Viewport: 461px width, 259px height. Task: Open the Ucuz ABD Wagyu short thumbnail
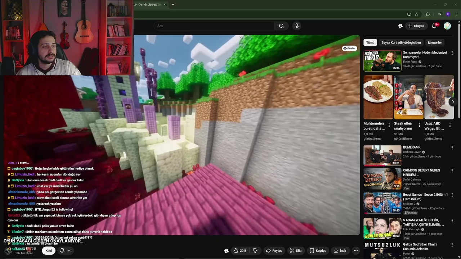point(439,97)
